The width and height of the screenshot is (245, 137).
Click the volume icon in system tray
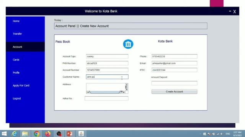click(x=222, y=134)
